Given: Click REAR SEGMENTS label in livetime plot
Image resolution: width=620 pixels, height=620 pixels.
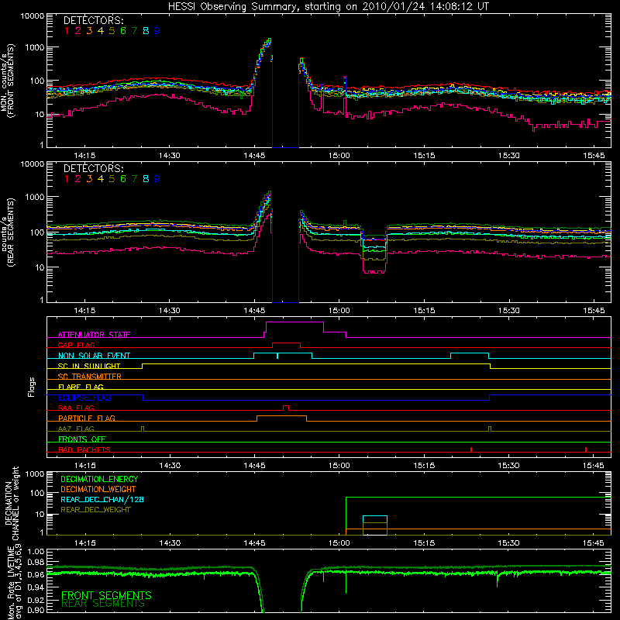Looking at the screenshot, I should click(103, 604).
